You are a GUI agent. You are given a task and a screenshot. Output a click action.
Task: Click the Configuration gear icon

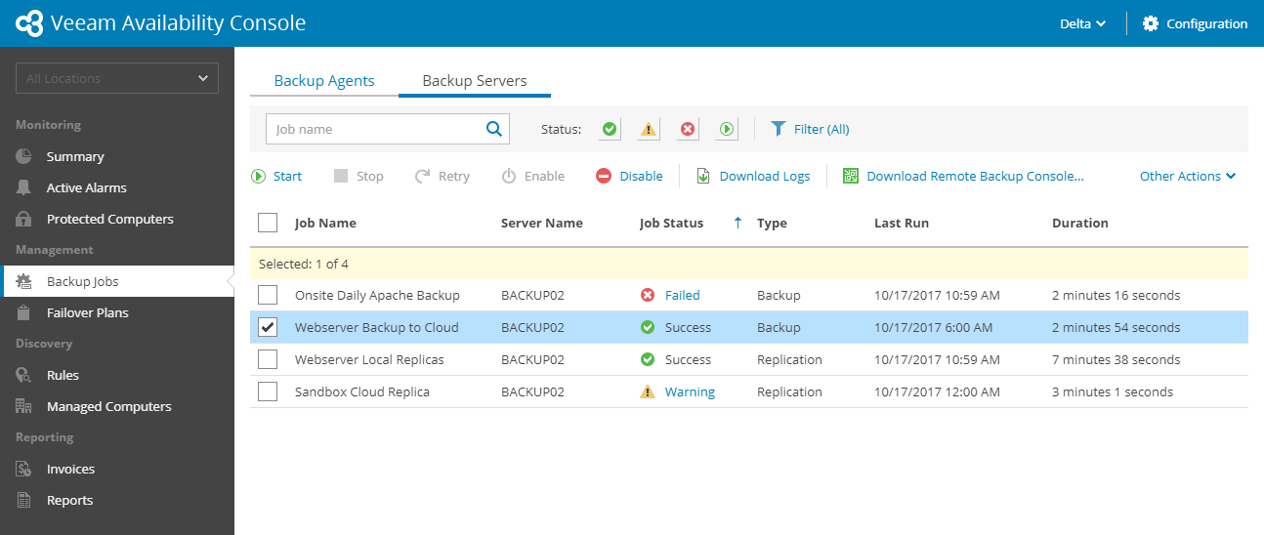1150,23
